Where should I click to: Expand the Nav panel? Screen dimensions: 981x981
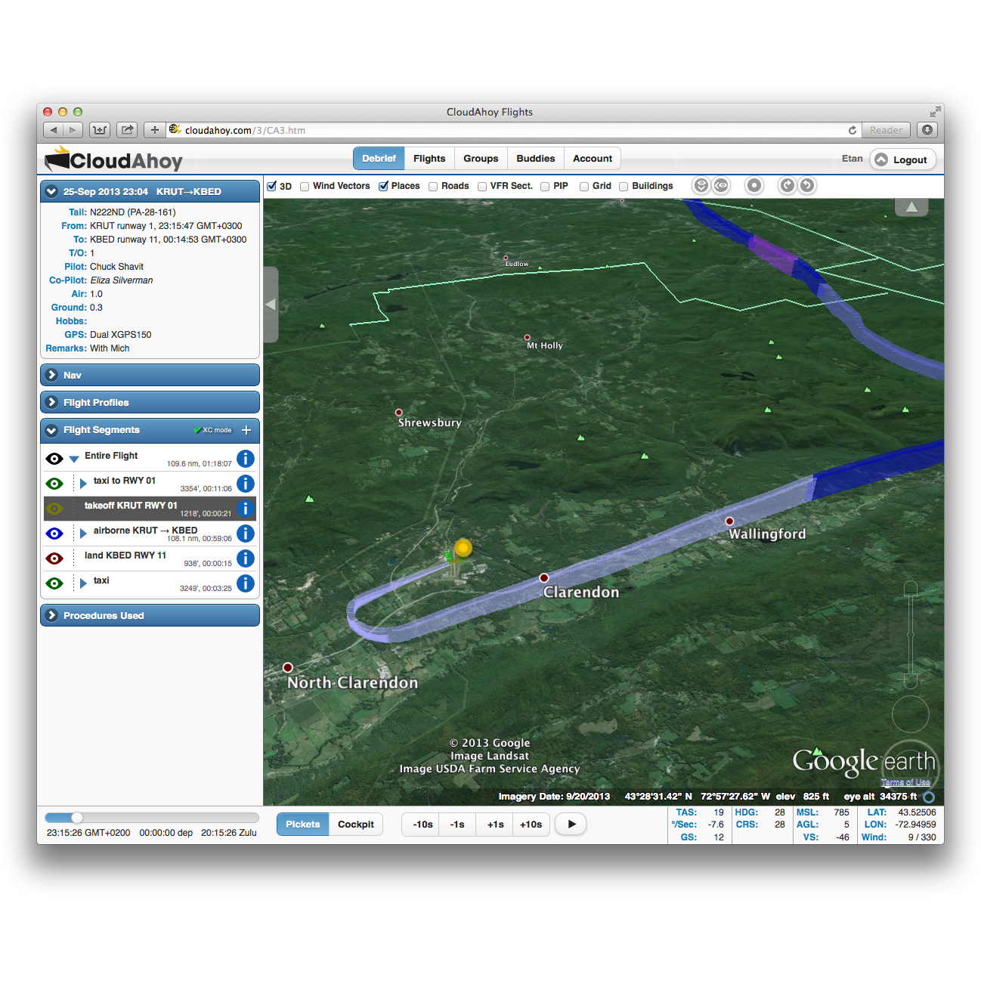point(150,375)
